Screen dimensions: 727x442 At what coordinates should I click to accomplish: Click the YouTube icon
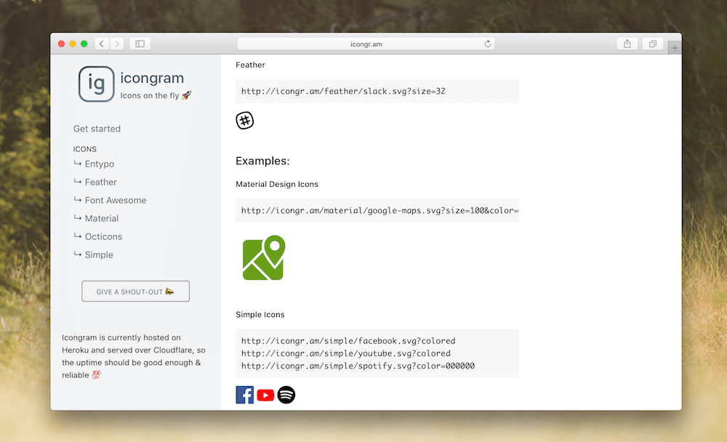click(265, 395)
